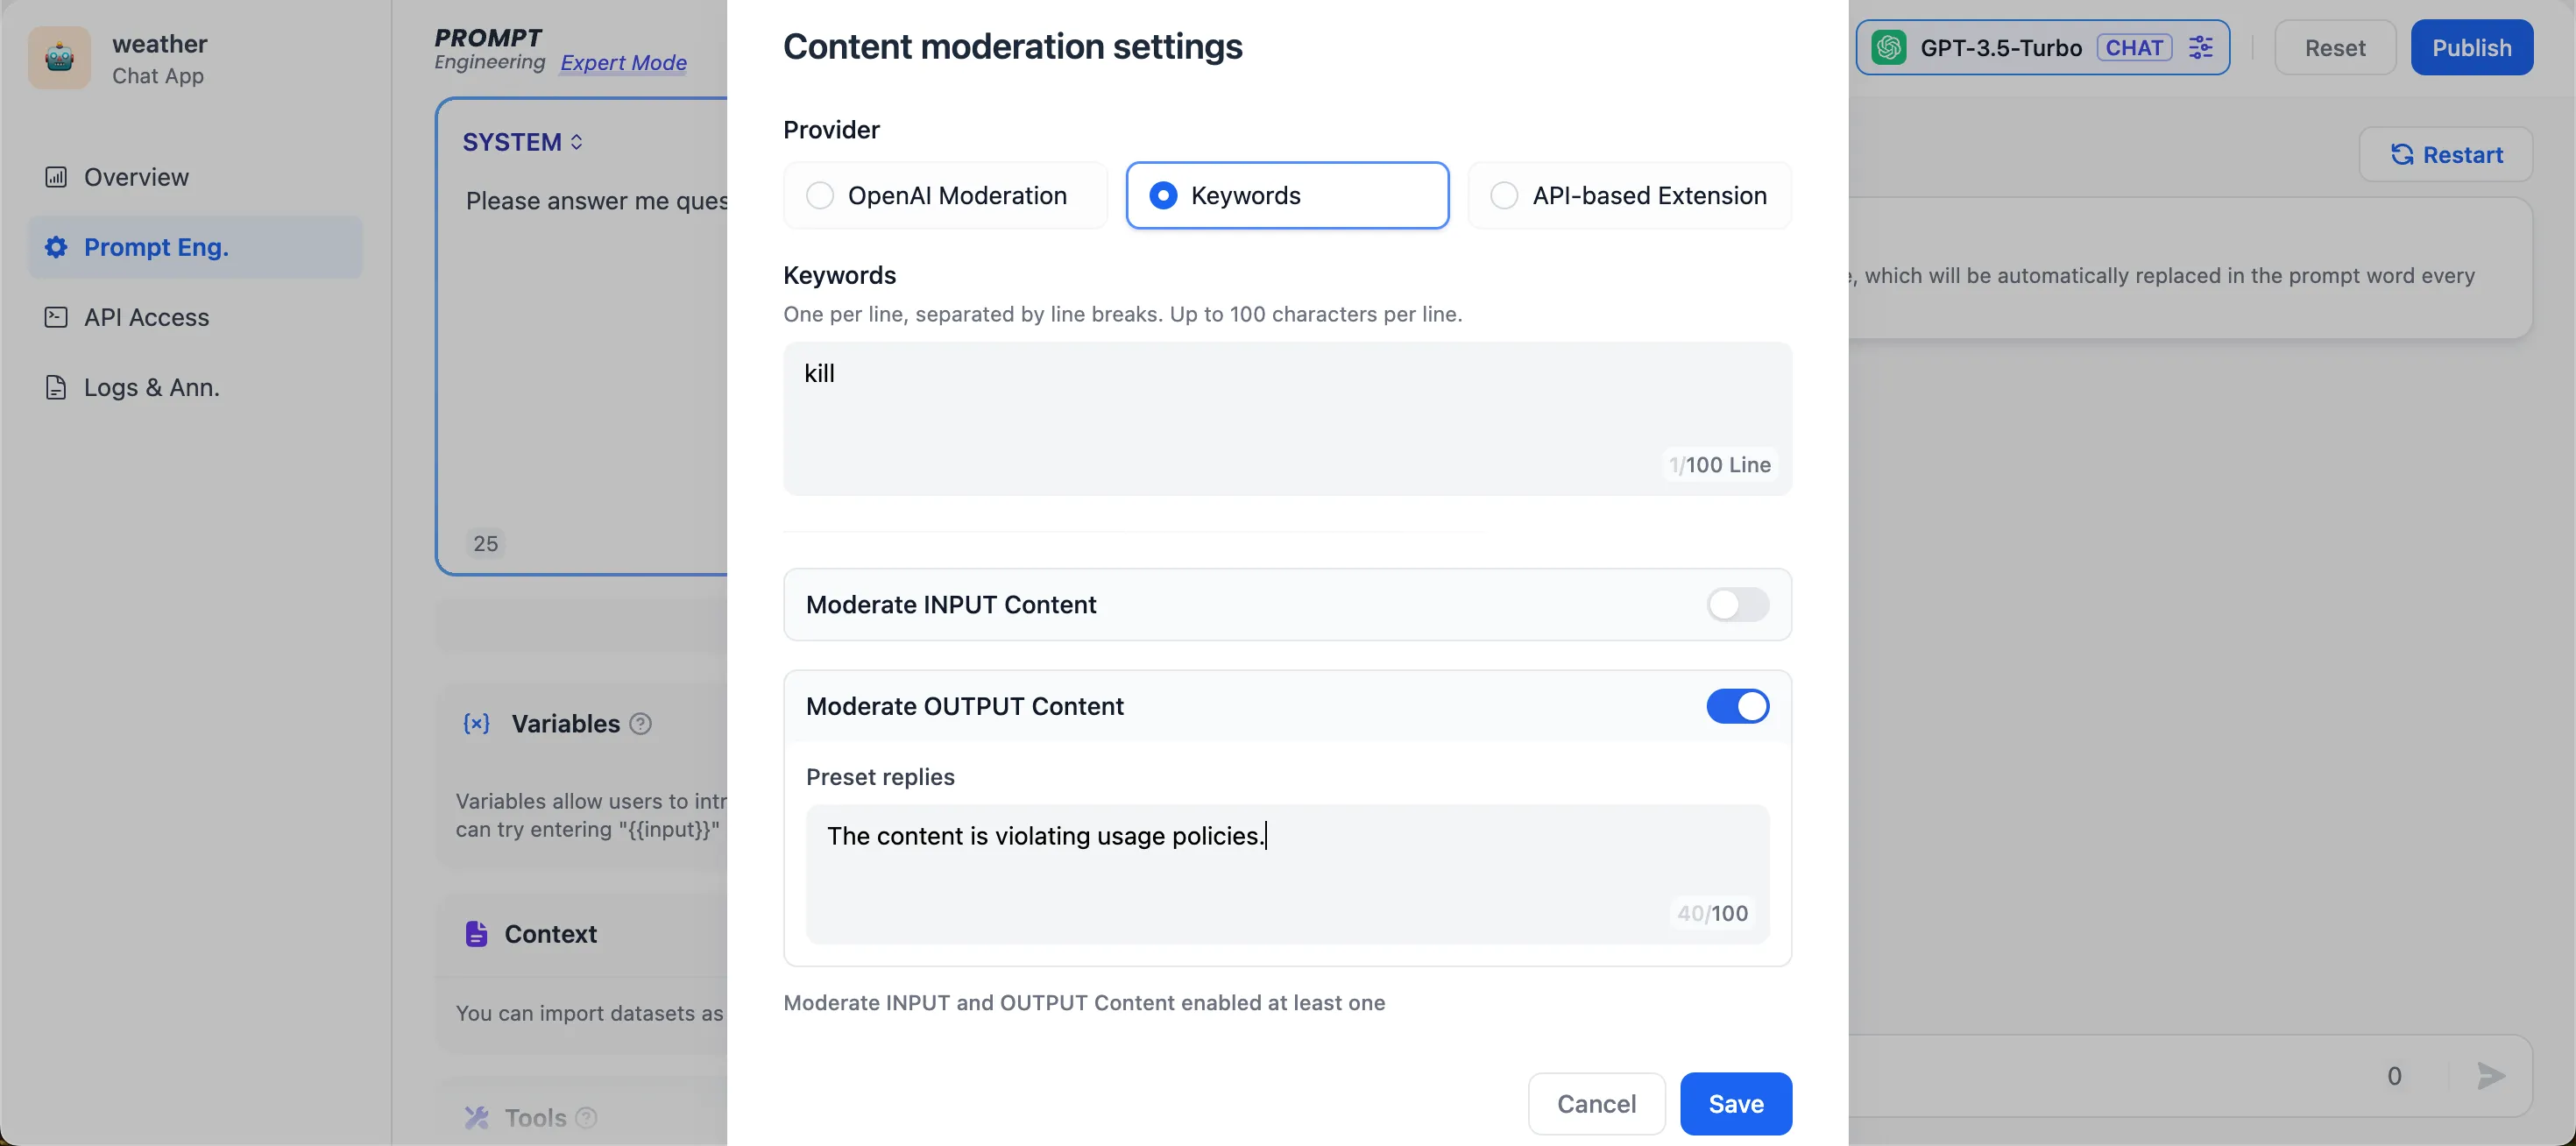Open model parameter settings sliders icon
2576x1146 pixels.
click(2201, 48)
